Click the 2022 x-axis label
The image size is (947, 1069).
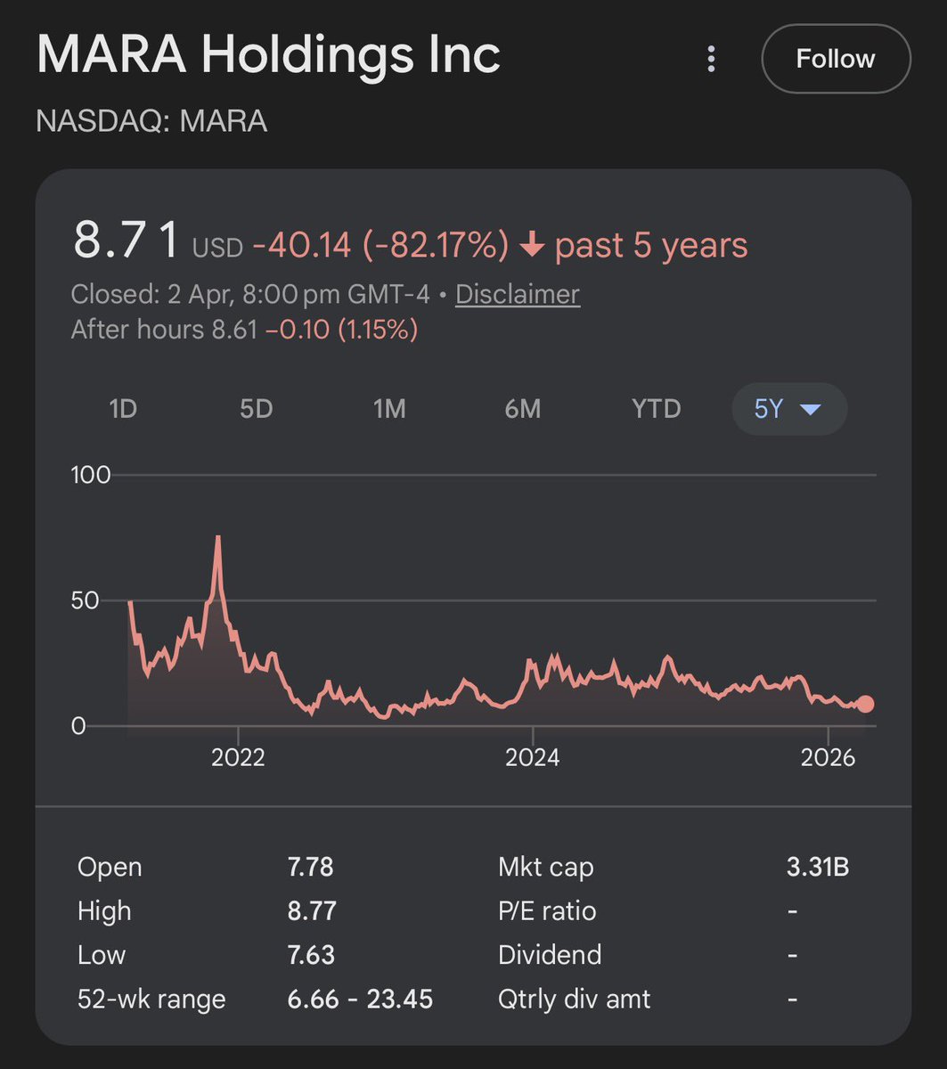pos(239,758)
